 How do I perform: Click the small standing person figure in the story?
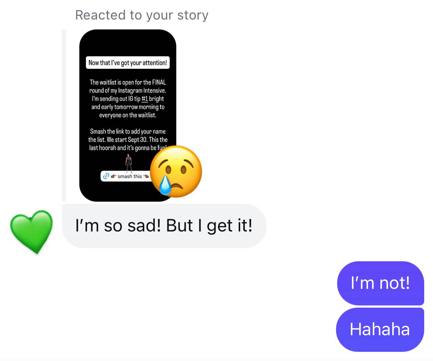[129, 163]
